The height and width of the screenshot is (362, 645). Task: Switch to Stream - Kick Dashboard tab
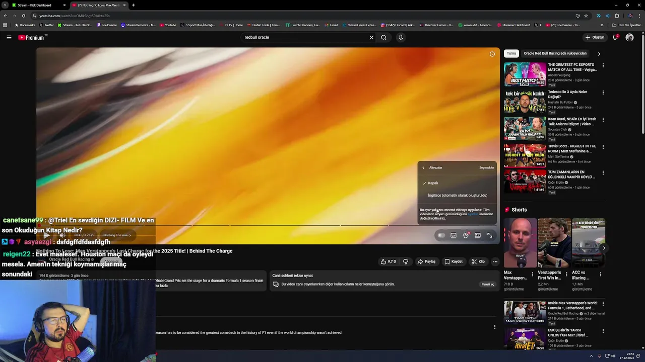coord(38,5)
